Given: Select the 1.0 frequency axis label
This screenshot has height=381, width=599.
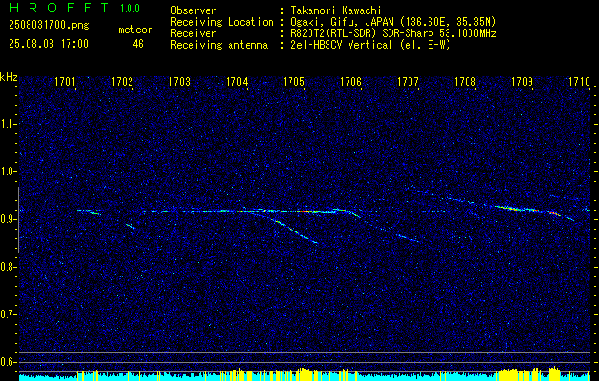Looking at the screenshot, I should click(9, 172).
